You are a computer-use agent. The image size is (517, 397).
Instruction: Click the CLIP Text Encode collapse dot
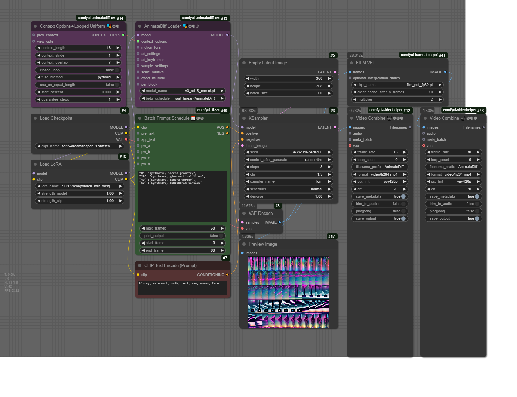(x=139, y=266)
